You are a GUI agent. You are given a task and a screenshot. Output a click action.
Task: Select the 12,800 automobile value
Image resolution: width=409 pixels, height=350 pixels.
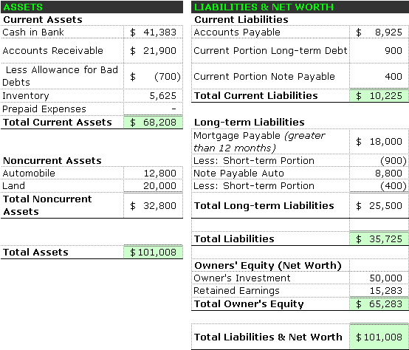pos(153,173)
